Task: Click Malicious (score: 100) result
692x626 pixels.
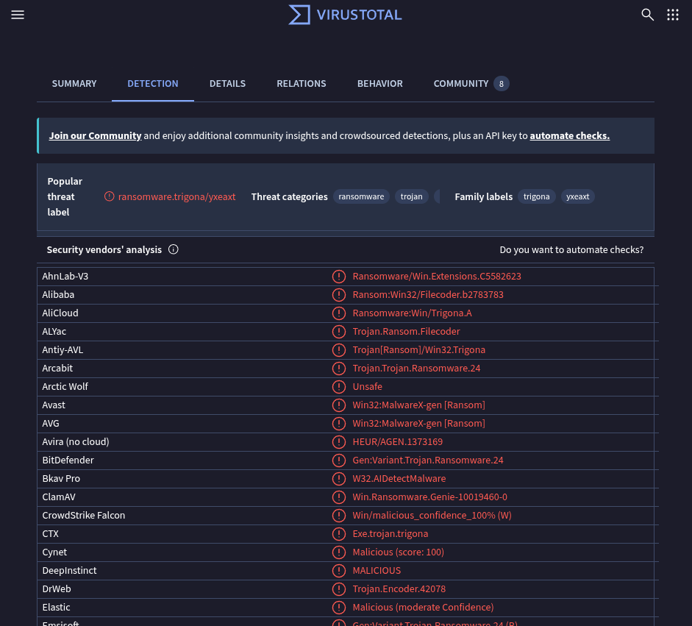Action: tap(398, 552)
